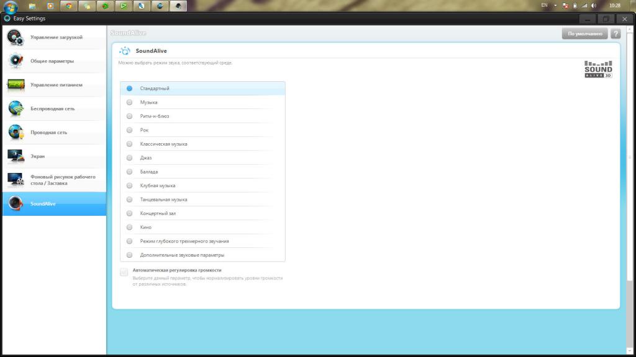This screenshot has width=636, height=357.
Task: Open the EN language indicator in tray
Action: (544, 5)
